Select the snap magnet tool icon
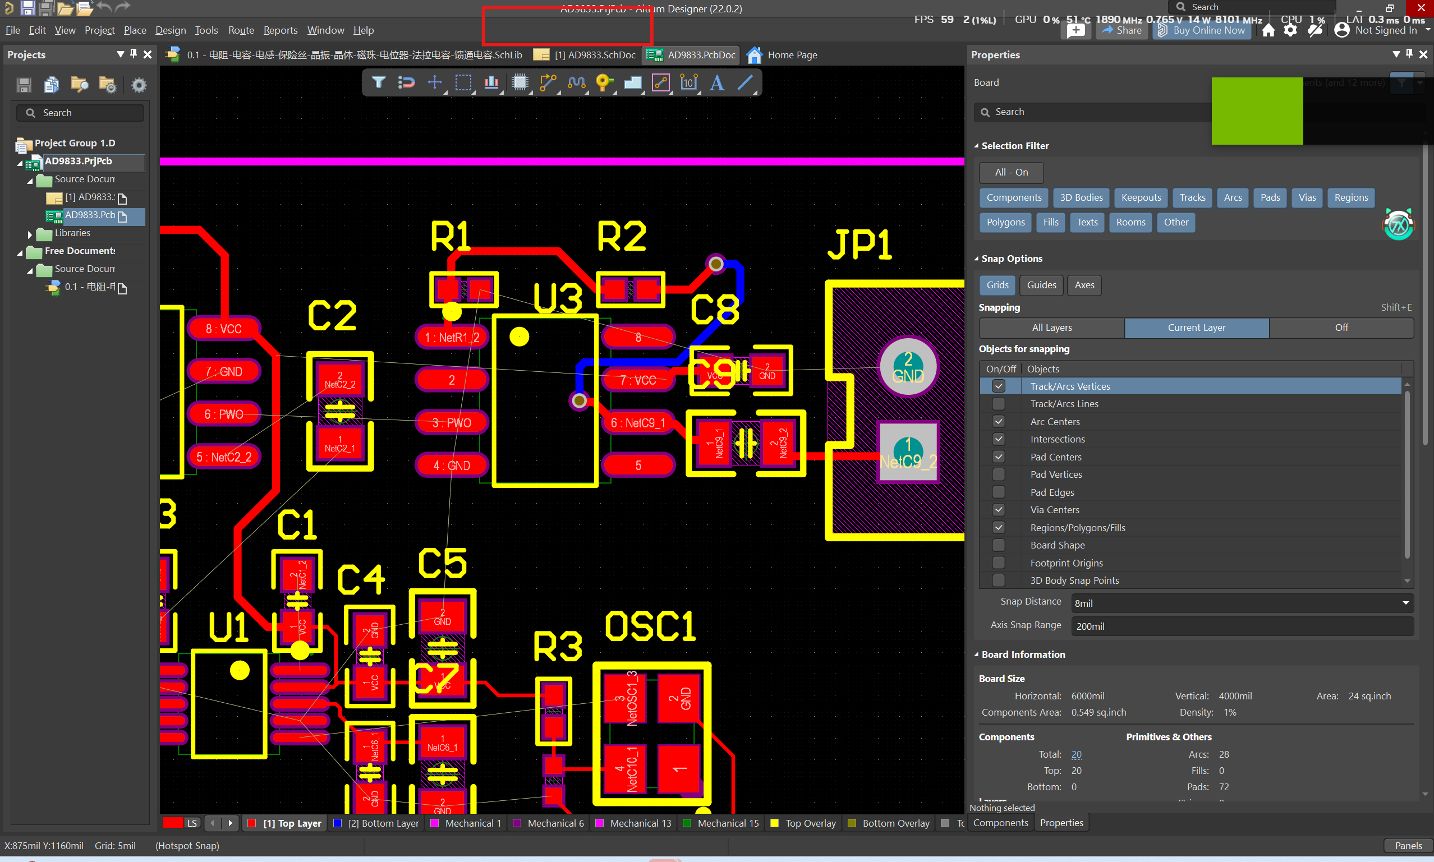 (x=406, y=82)
